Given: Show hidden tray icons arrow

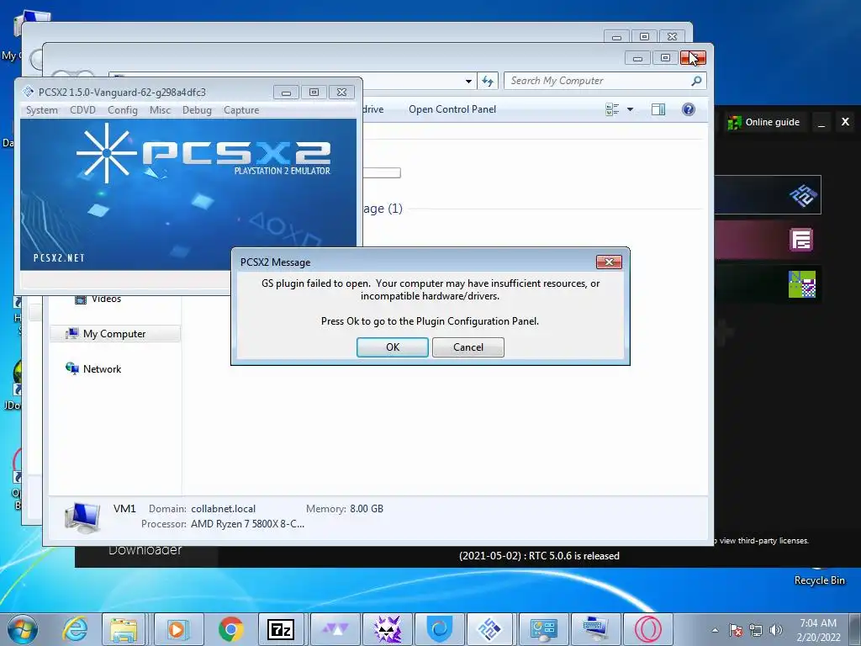Looking at the screenshot, I should click(715, 630).
